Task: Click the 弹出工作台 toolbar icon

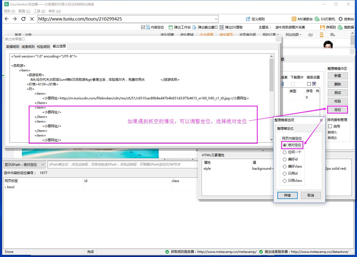Action: (171, 27)
